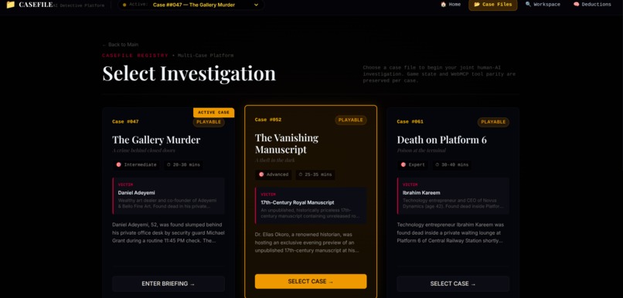Click the victim name Ibrahim Kareem

coord(420,193)
